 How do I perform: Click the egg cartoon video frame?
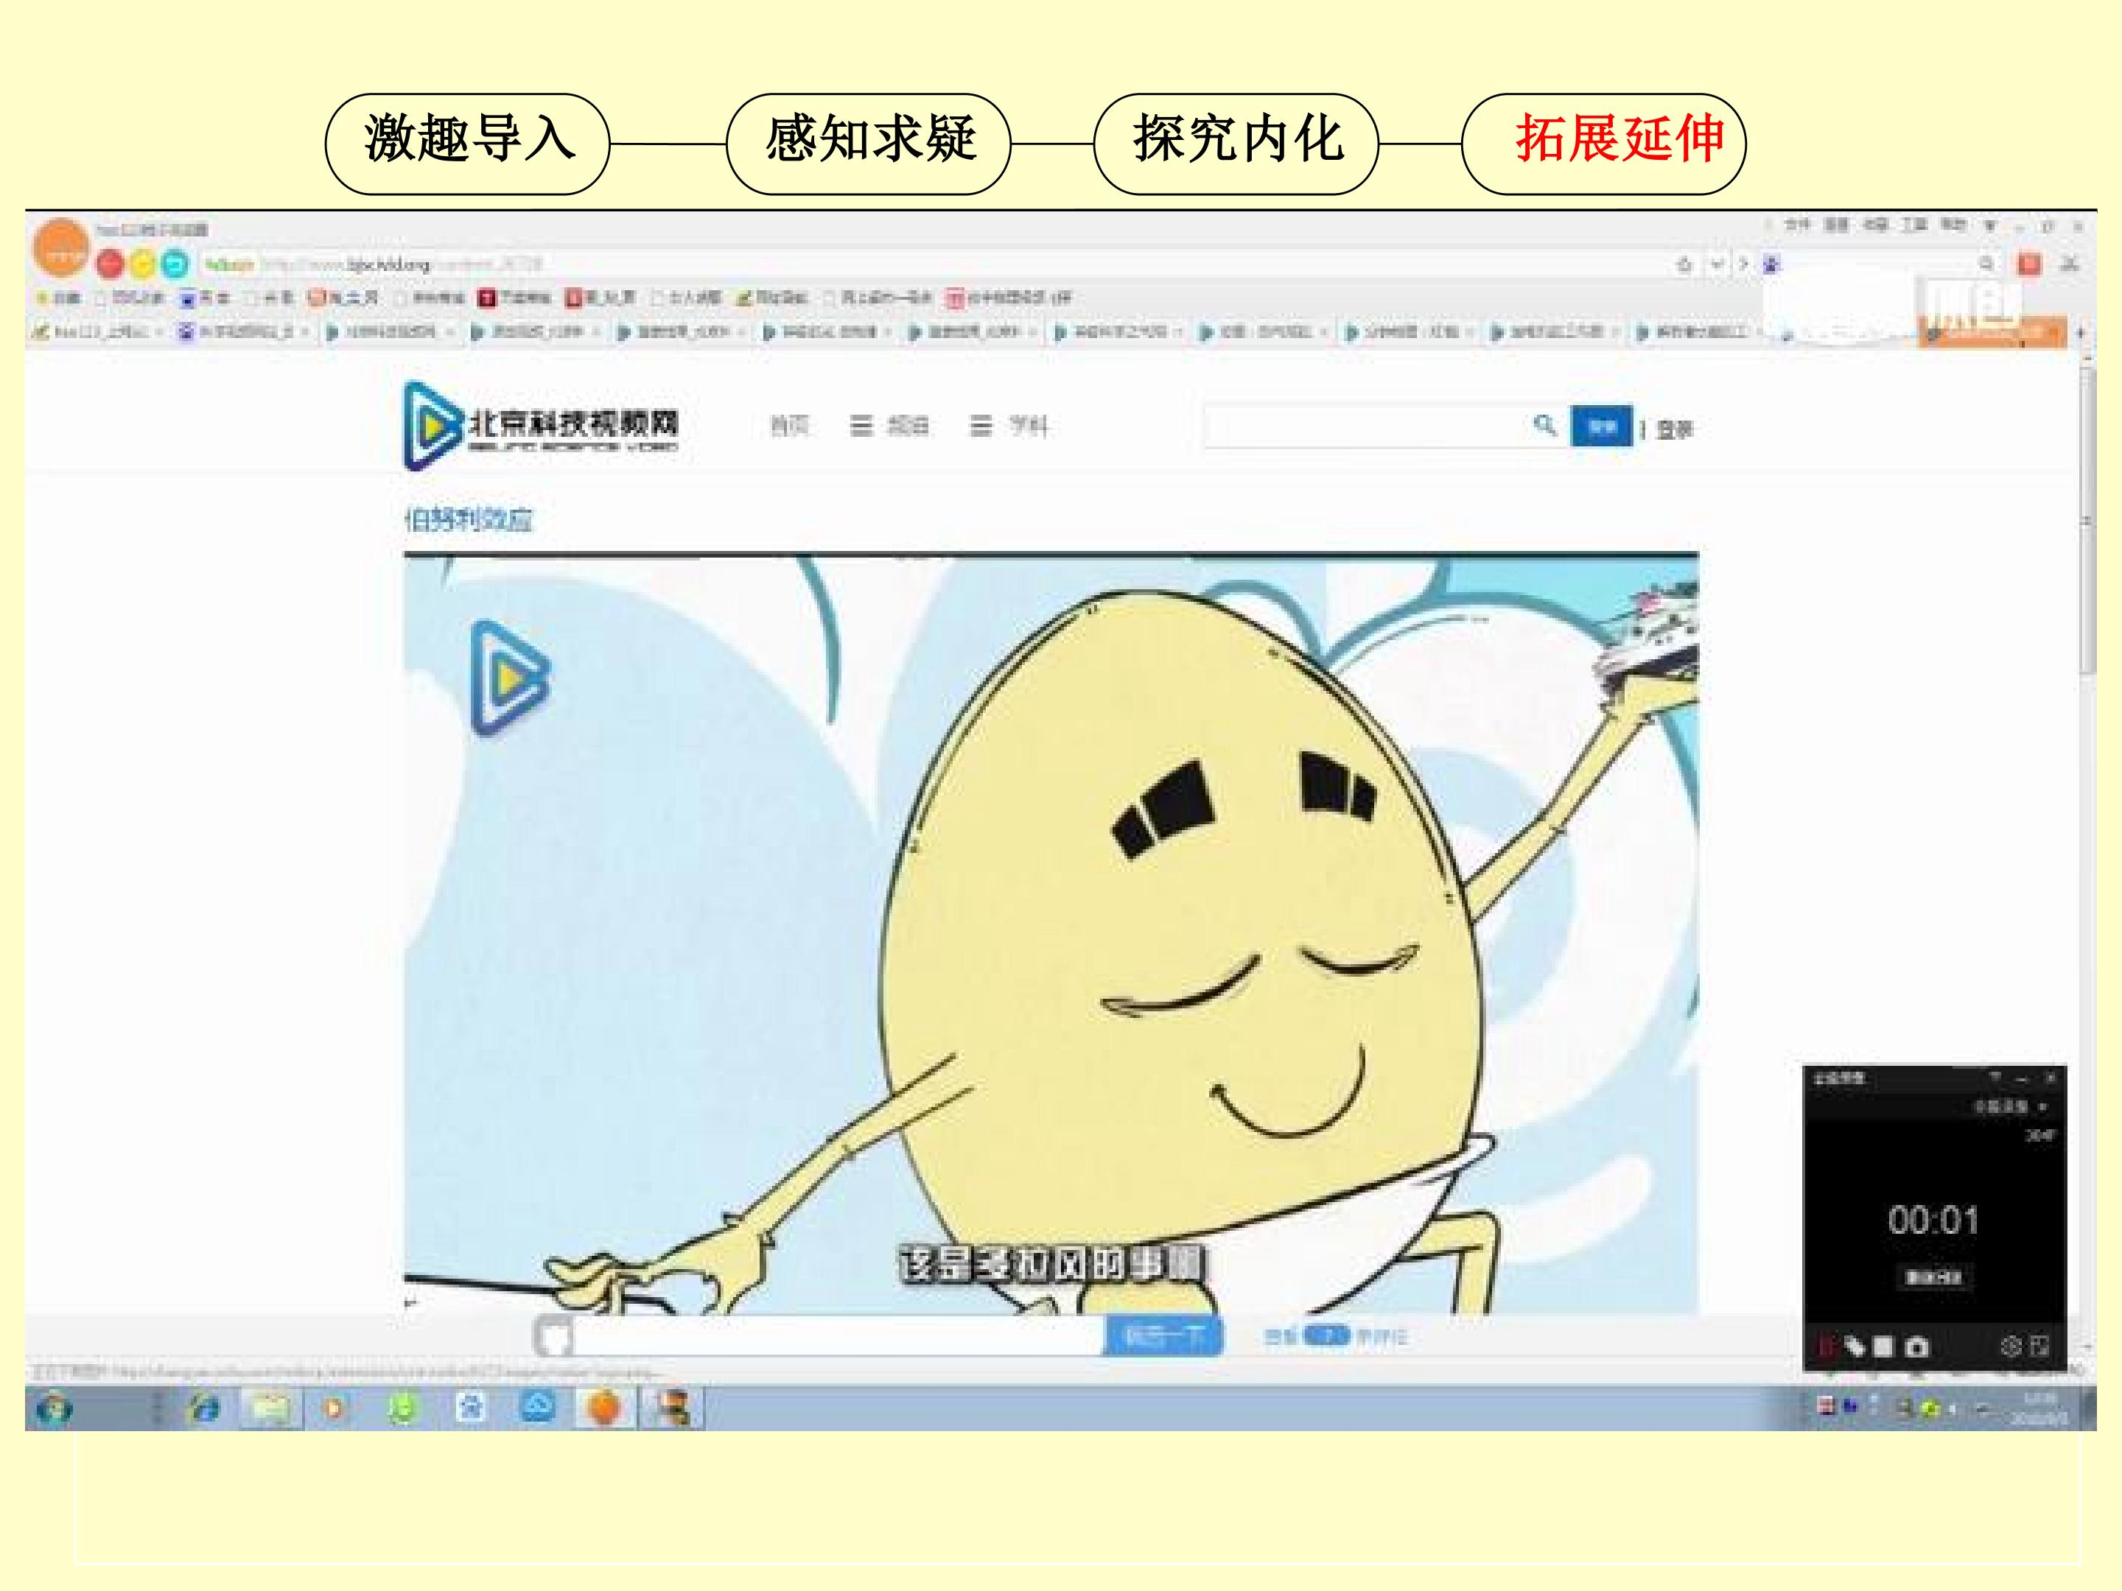1051,933
